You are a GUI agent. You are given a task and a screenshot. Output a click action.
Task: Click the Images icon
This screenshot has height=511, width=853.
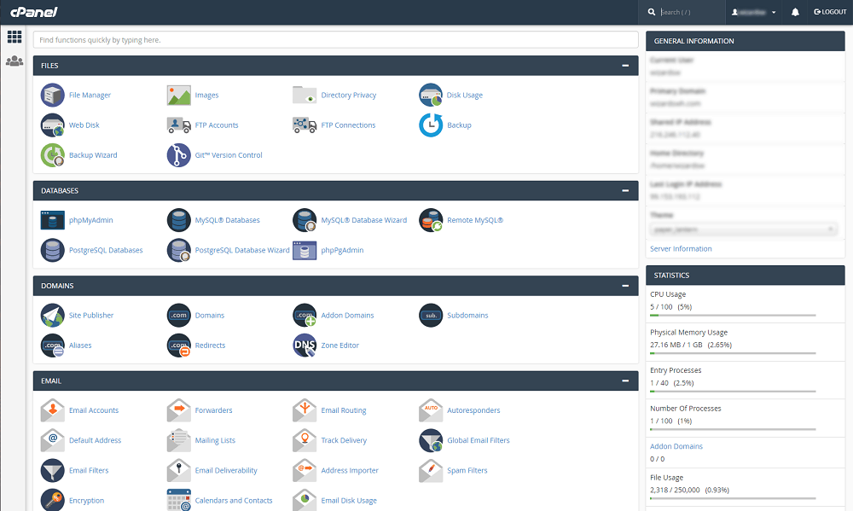pos(179,96)
